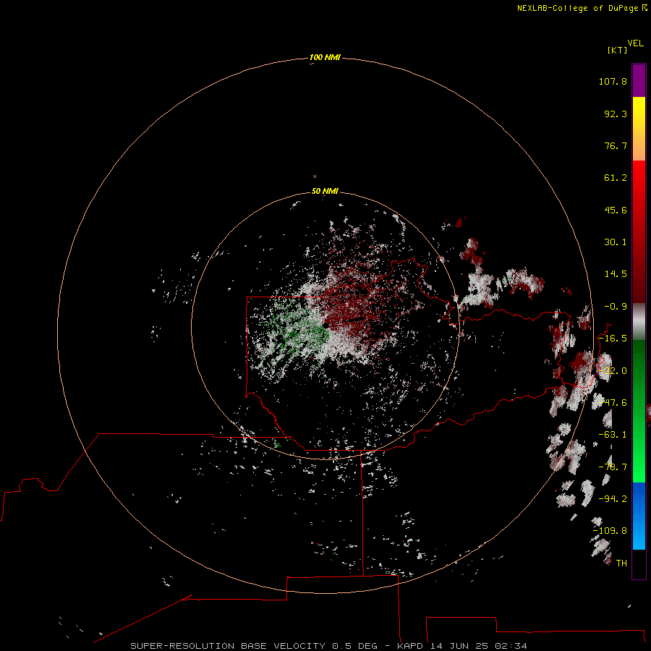The width and height of the screenshot is (651, 651).
Task: Click the 50 NMI range ring label
Action: (325, 191)
